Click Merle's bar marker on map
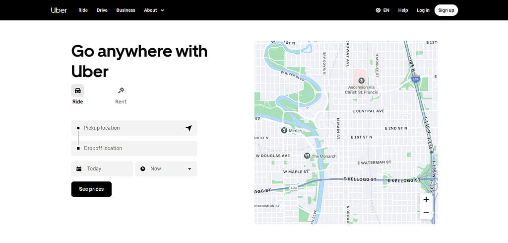 click(284, 130)
